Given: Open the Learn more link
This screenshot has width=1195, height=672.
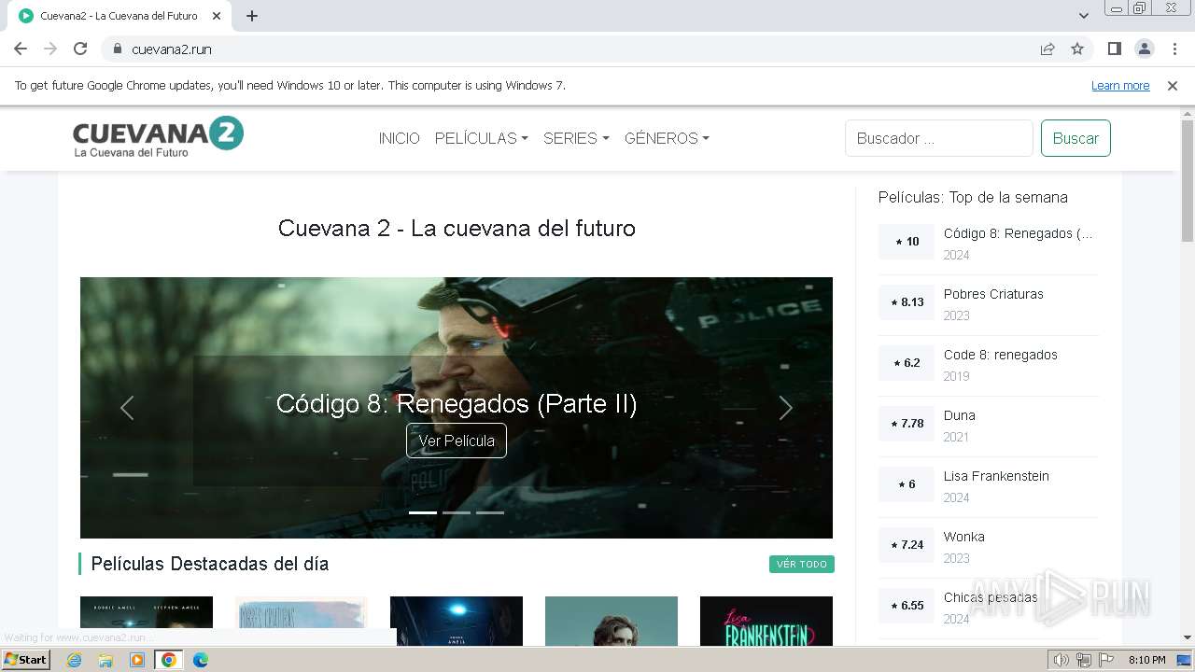Looking at the screenshot, I should 1120,86.
